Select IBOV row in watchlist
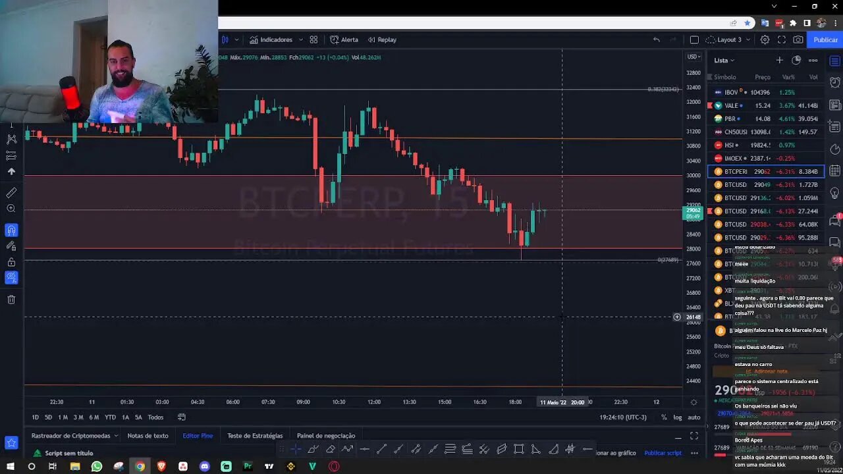Screen dimensions: 843x474 [x=766, y=92]
